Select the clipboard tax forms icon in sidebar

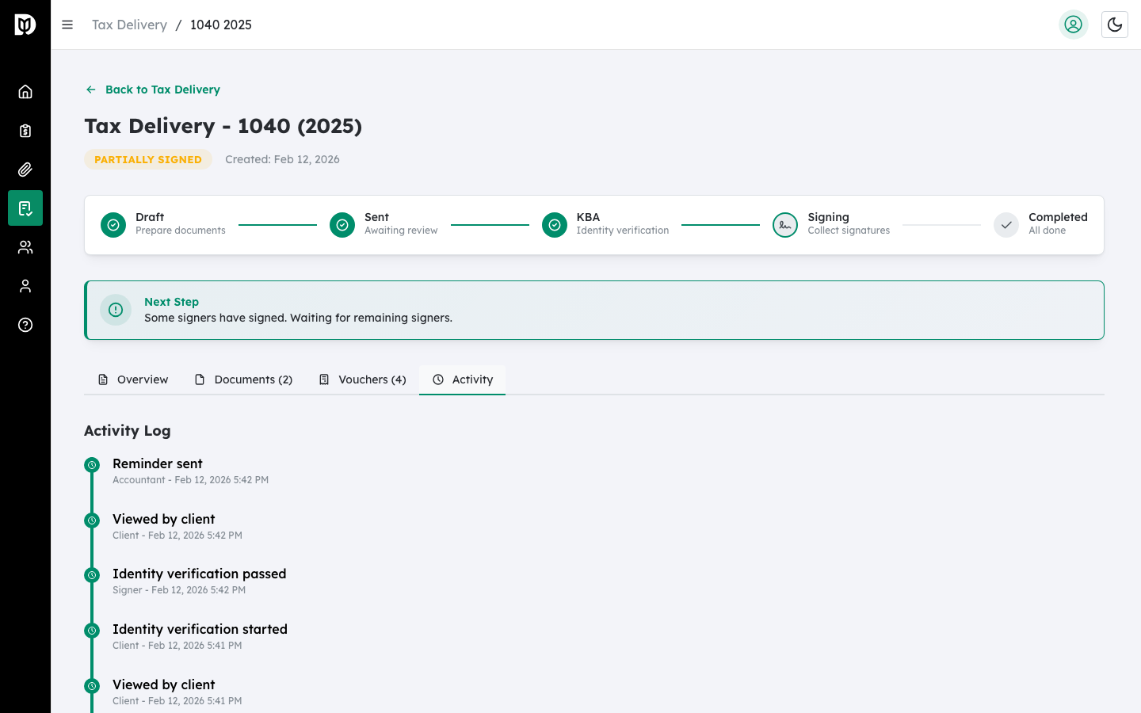[25, 130]
